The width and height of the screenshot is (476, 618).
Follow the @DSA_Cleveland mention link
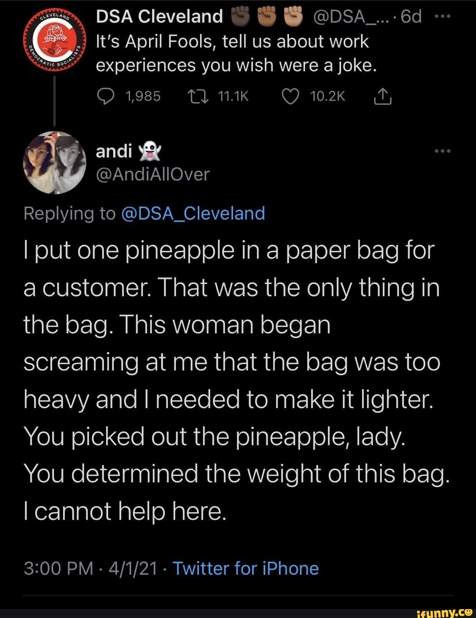click(x=192, y=213)
